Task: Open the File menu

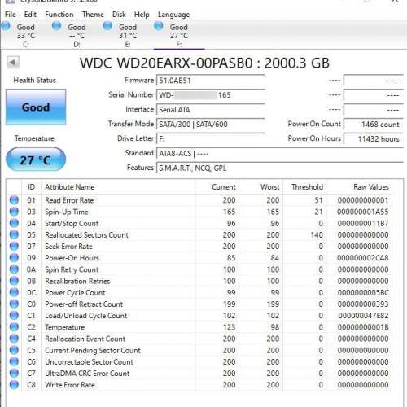Action: point(11,15)
